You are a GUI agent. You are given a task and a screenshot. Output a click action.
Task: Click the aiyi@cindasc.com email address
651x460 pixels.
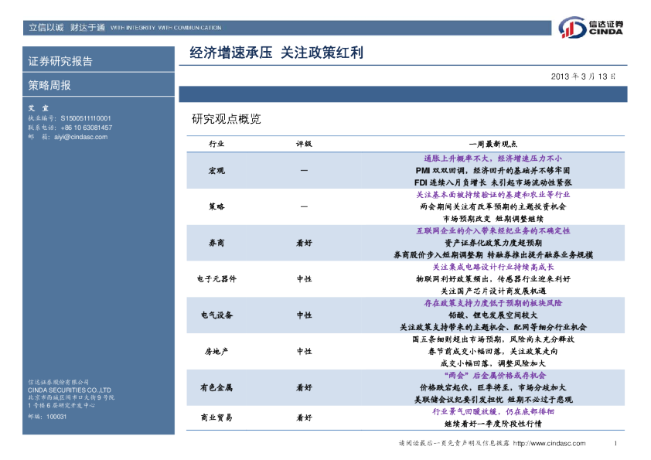[x=80, y=137]
